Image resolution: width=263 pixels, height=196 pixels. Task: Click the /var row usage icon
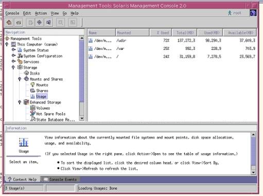(91, 48)
